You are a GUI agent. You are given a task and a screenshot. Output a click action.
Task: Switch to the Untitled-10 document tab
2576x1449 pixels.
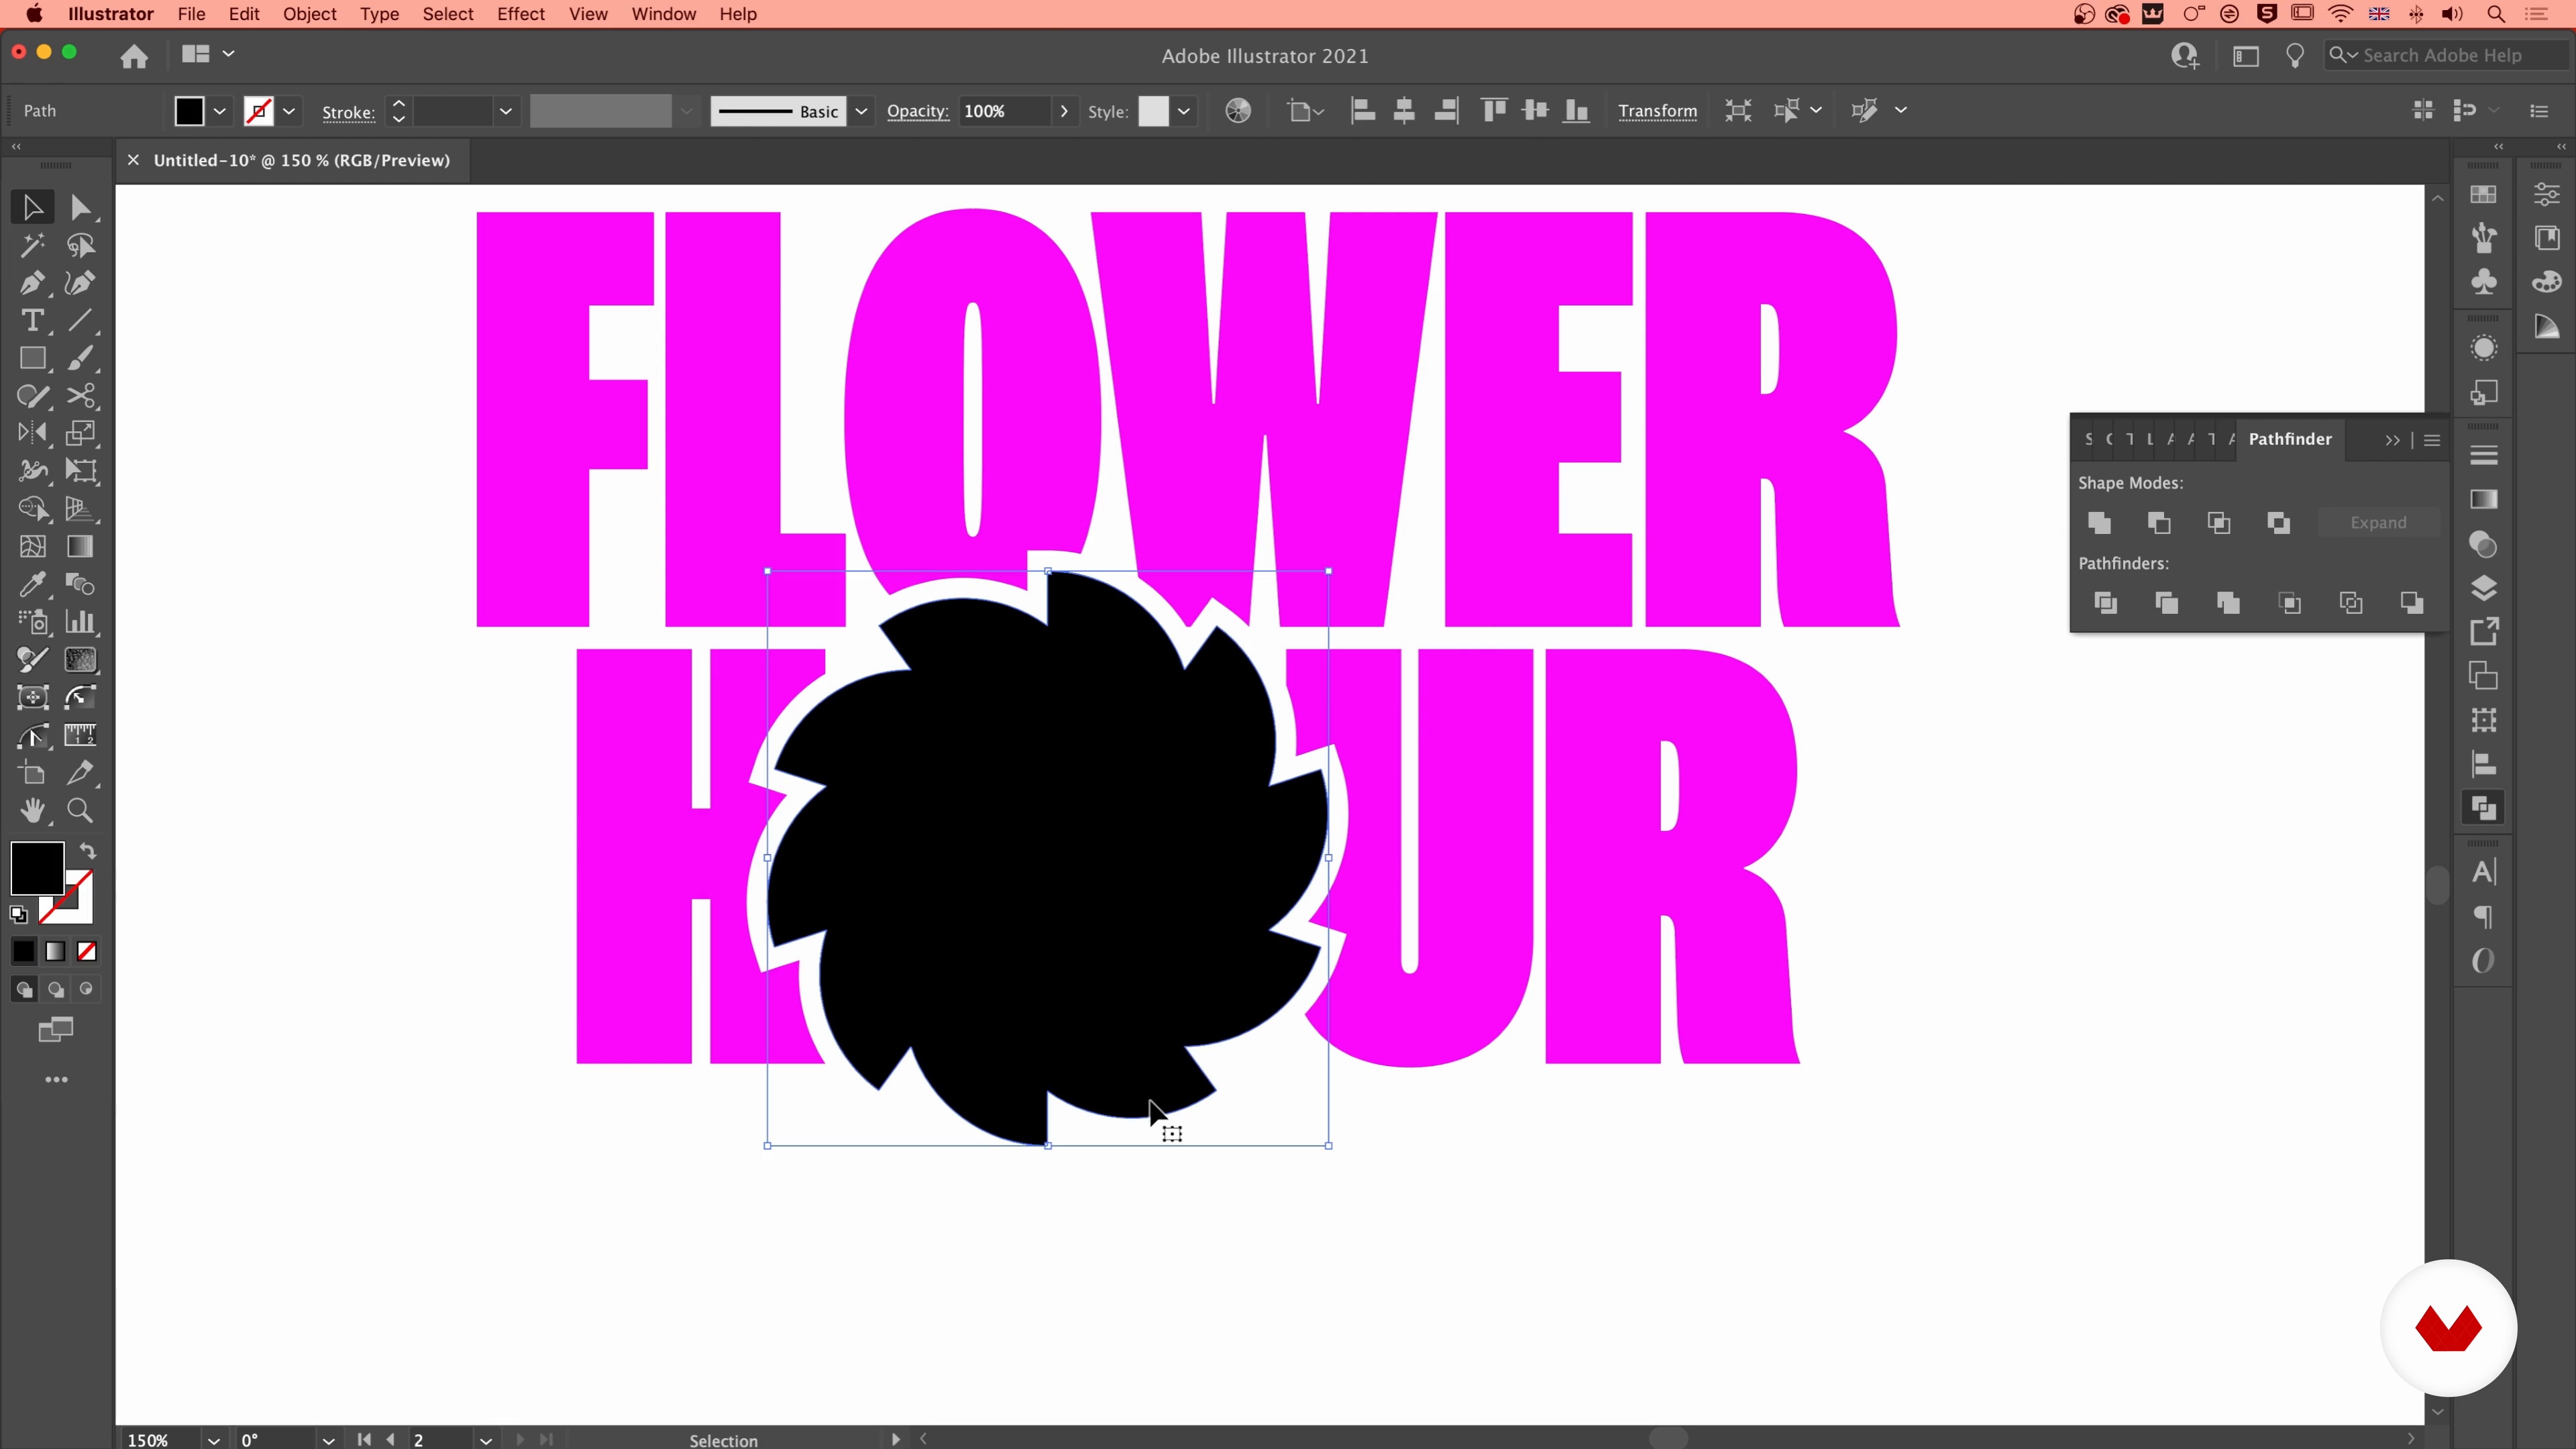click(x=301, y=160)
